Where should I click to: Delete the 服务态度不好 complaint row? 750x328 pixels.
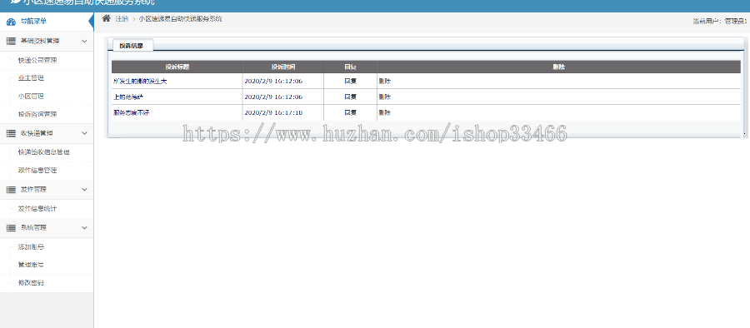[x=384, y=113]
